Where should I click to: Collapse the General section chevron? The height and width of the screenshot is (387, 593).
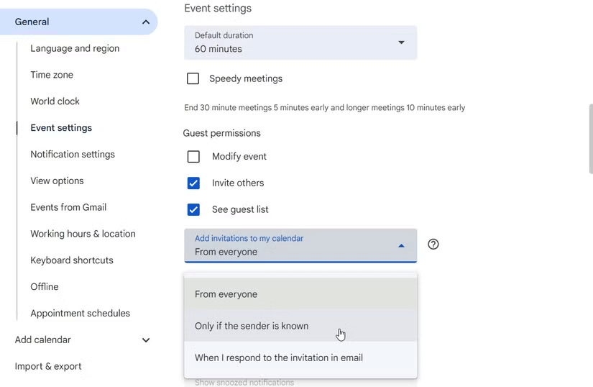pos(146,22)
